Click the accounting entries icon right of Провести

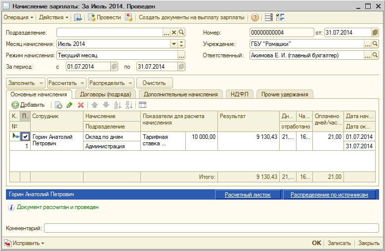pos(128,17)
